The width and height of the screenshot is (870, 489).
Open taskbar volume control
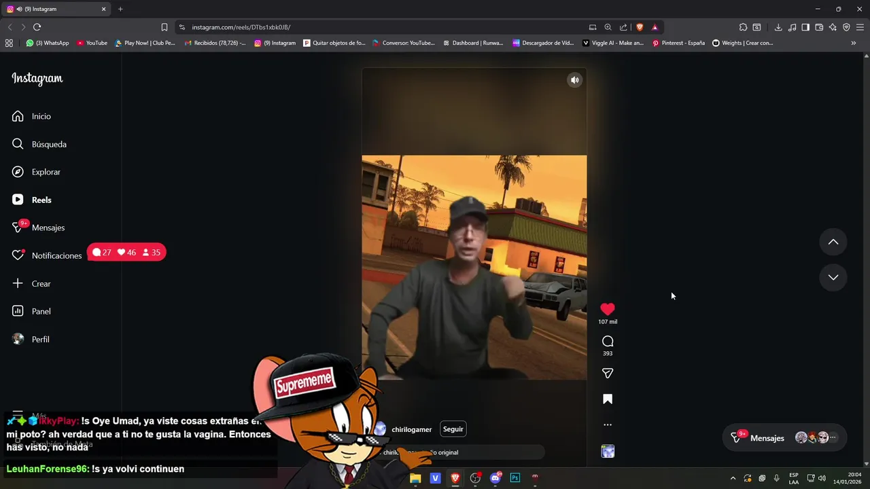[822, 478]
